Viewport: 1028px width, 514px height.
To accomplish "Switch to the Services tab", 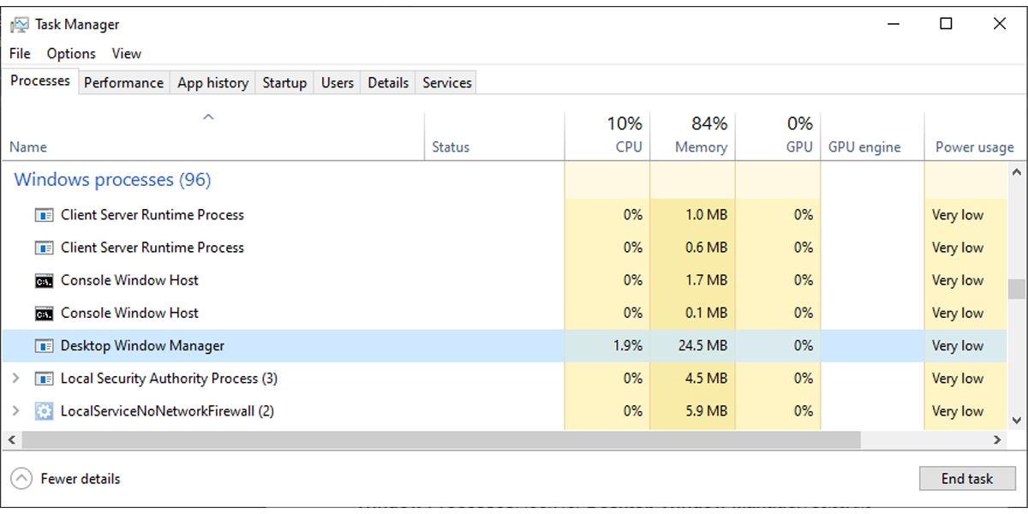I will 445,81.
